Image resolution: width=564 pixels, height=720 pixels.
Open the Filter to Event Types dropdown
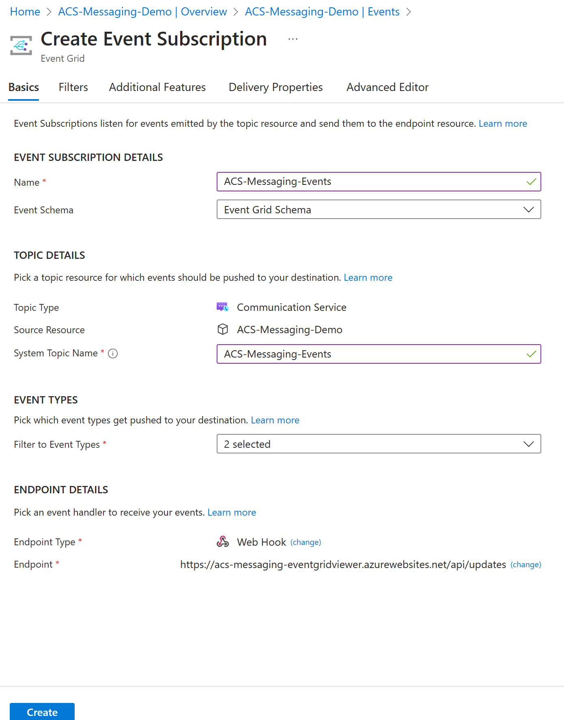click(379, 444)
